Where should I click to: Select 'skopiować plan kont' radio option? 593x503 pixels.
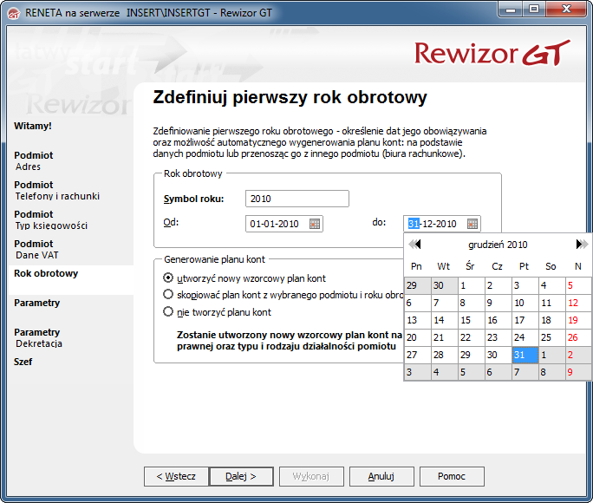click(x=169, y=295)
